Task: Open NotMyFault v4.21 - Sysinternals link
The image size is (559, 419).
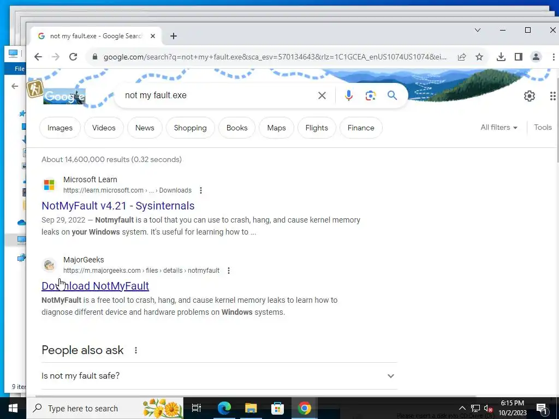Action: [118, 206]
